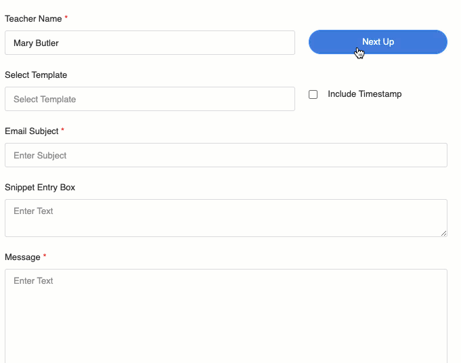This screenshot has height=363, width=461.
Task: Focus the Email Subject field
Action: tap(226, 155)
